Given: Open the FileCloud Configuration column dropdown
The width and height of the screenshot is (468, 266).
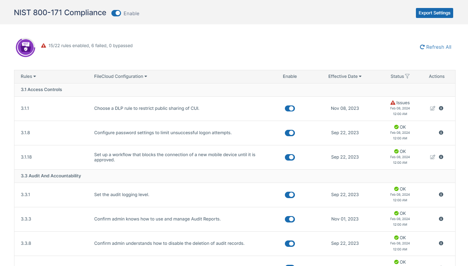Looking at the screenshot, I should click(x=120, y=76).
